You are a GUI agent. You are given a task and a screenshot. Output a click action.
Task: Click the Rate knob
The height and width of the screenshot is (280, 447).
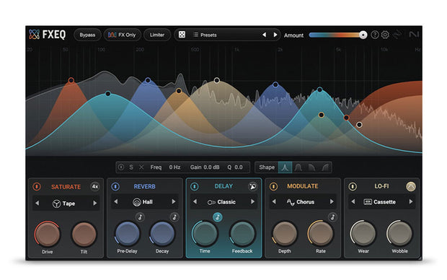tap(320, 234)
